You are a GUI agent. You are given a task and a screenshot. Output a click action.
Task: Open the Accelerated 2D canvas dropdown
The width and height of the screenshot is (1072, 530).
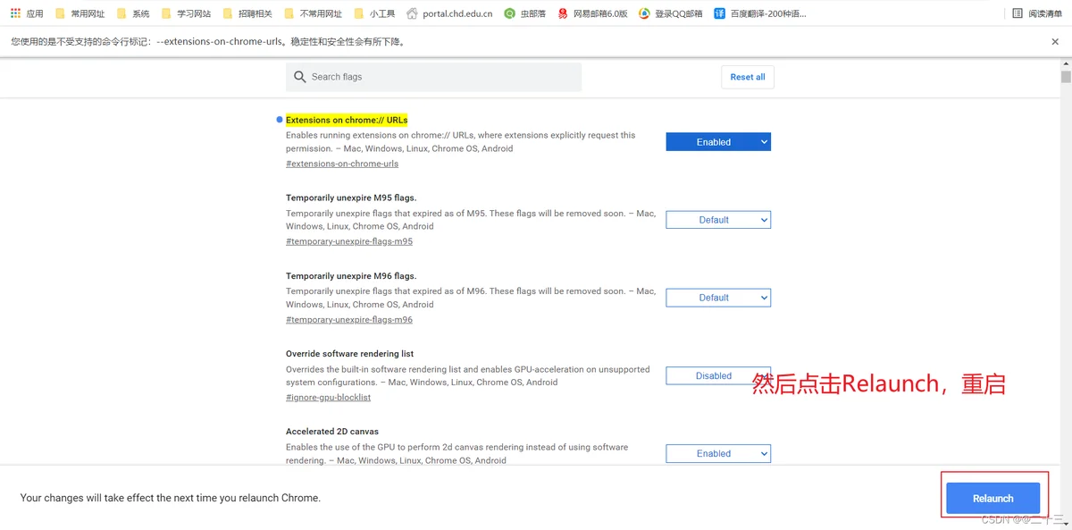(x=718, y=454)
